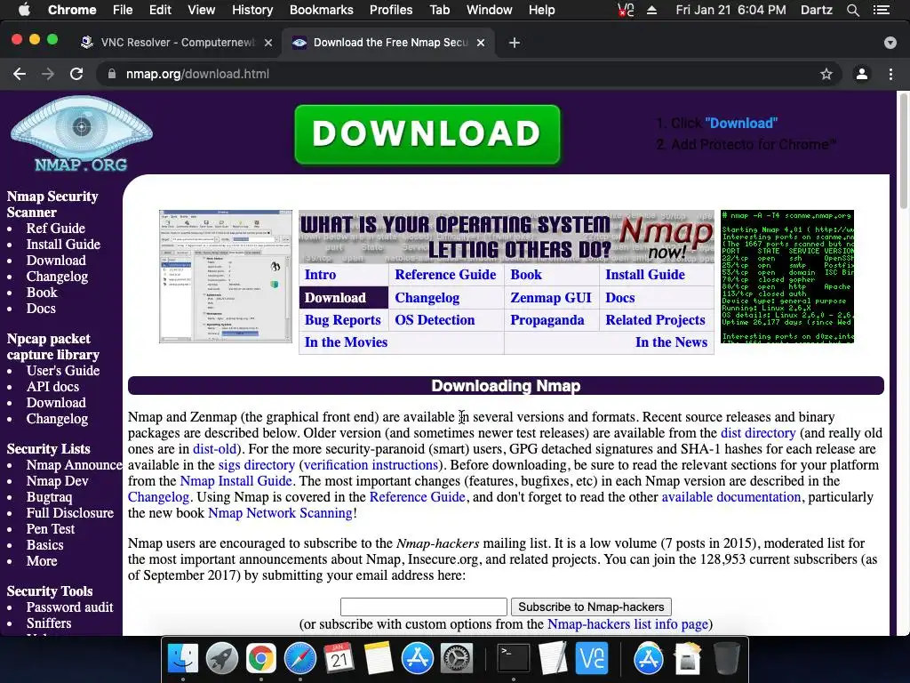Screen dimensions: 910x683
Task: Click the page vertical scrollbar
Action: coord(903,149)
